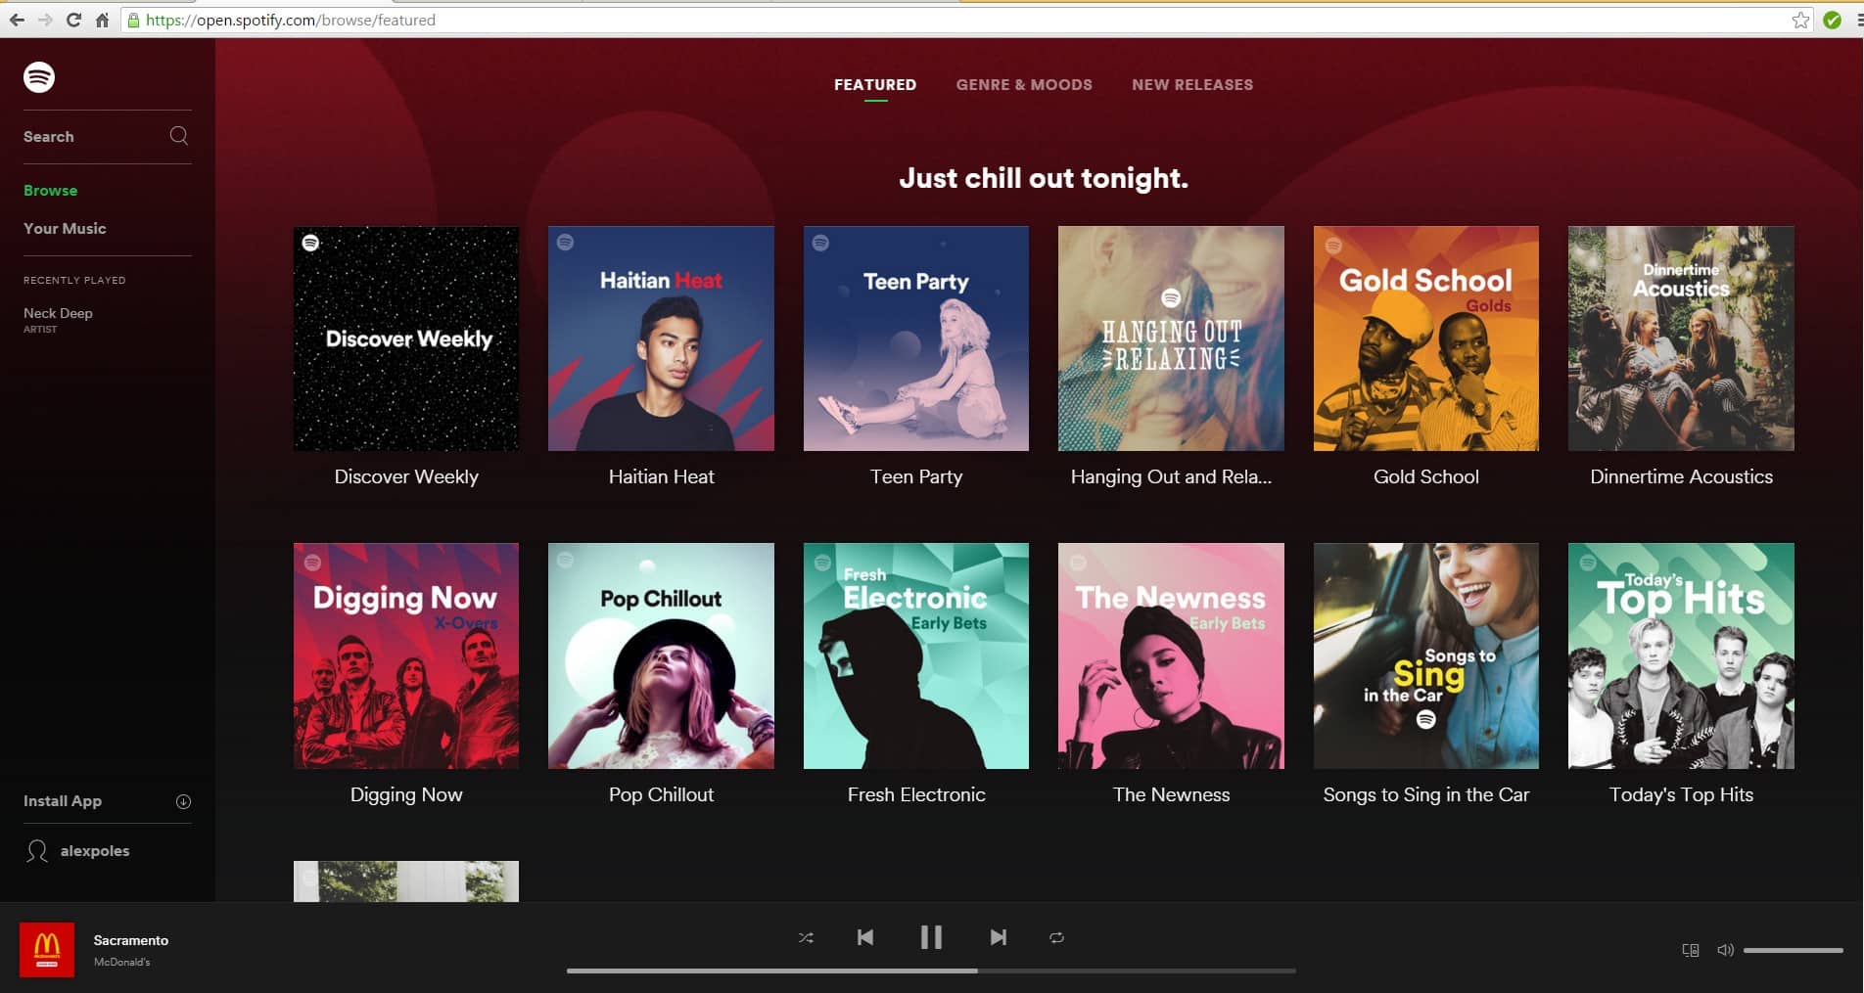Go back to the previous track
Image resolution: width=1864 pixels, height=993 pixels.
pyautogui.click(x=865, y=936)
